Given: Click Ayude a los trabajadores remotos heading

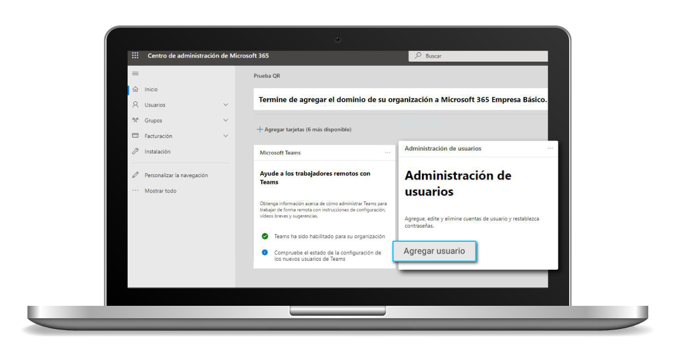Looking at the screenshot, I should tap(315, 178).
